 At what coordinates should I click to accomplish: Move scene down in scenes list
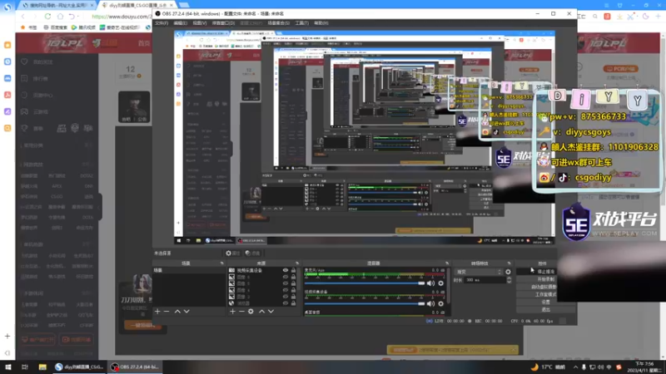pos(186,311)
